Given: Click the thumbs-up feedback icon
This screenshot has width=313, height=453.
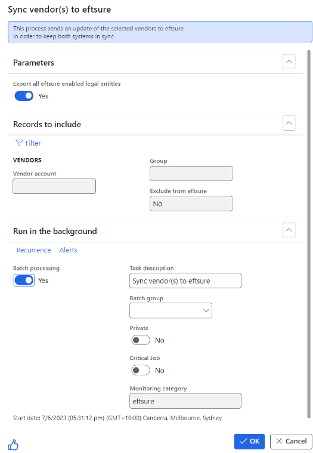Looking at the screenshot, I should pyautogui.click(x=13, y=444).
